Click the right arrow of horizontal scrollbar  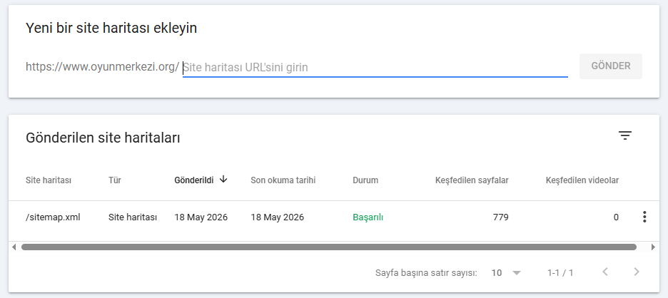(654, 247)
